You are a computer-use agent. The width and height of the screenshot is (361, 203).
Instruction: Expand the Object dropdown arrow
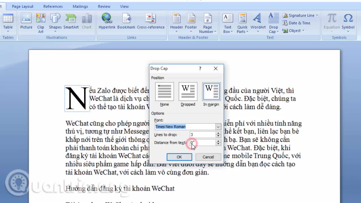[x=303, y=30]
